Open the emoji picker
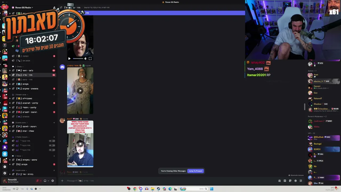341x192 pixels. click(295, 181)
